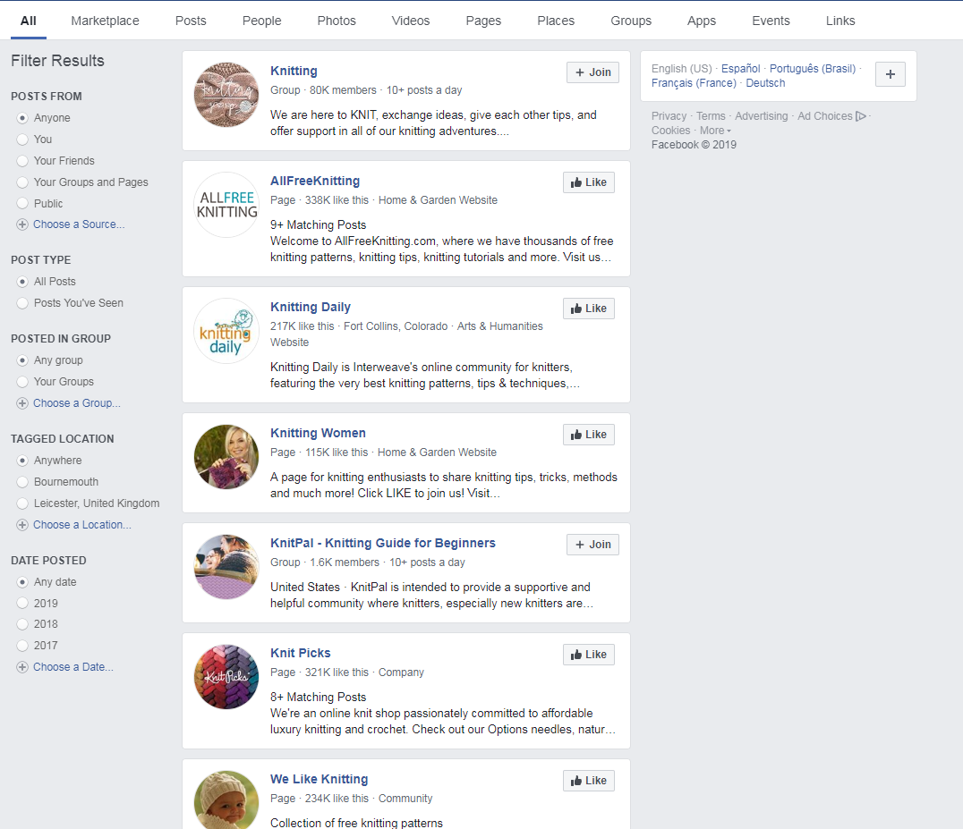Select the All Posts radio button
The height and width of the screenshot is (829, 963).
tap(22, 282)
